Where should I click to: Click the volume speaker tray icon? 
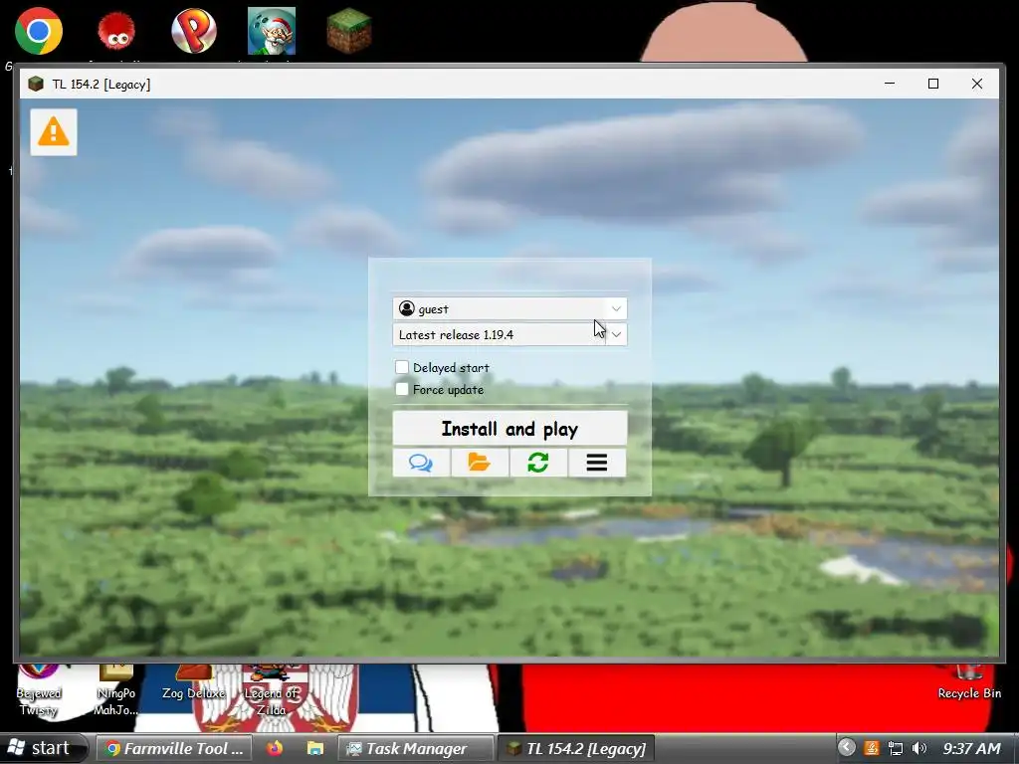[x=919, y=748]
